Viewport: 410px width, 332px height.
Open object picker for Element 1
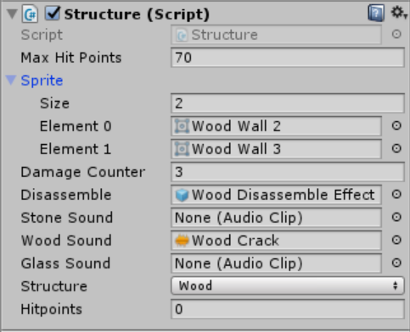point(396,148)
